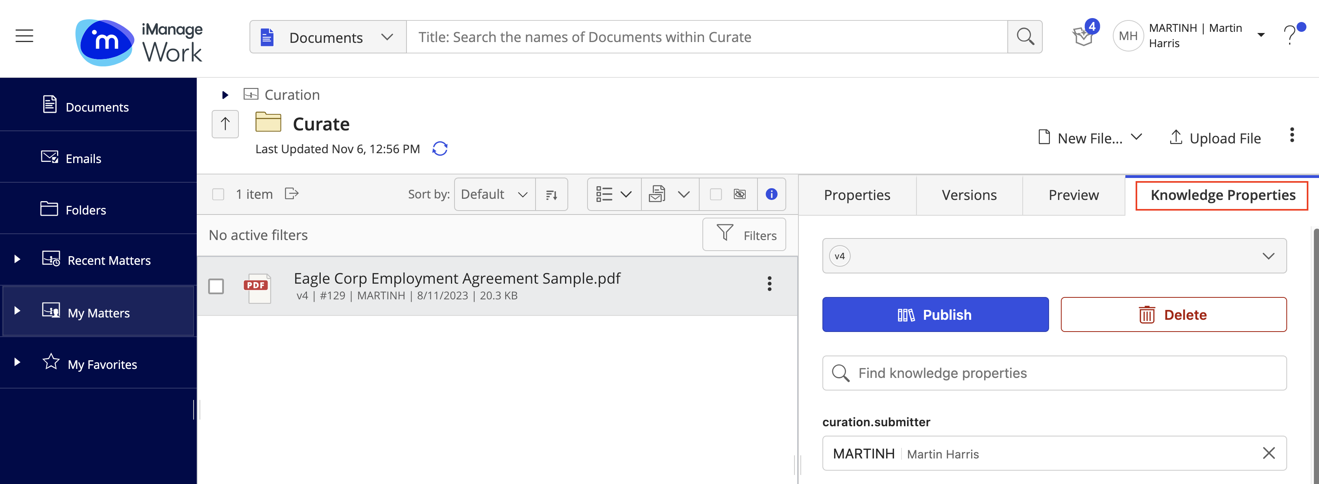Click the blue Publish button
The image size is (1319, 484).
[x=935, y=315]
